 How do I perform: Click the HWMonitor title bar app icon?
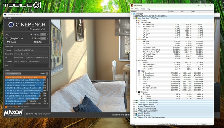click(x=132, y=5)
